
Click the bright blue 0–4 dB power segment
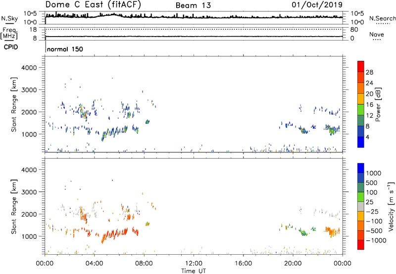[361, 142]
